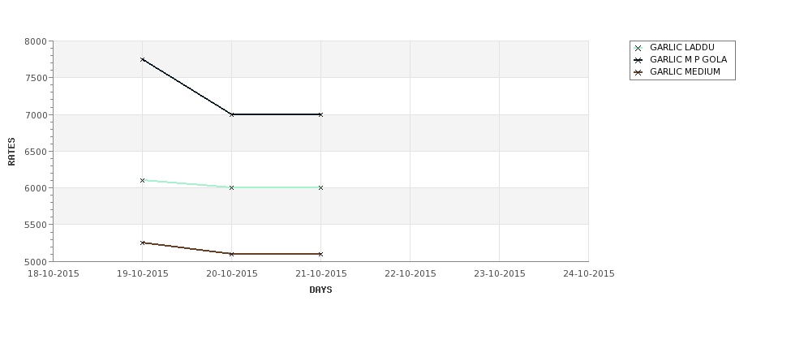Select M P Gola point at 7750 on 19-10-2015

[x=142, y=59]
